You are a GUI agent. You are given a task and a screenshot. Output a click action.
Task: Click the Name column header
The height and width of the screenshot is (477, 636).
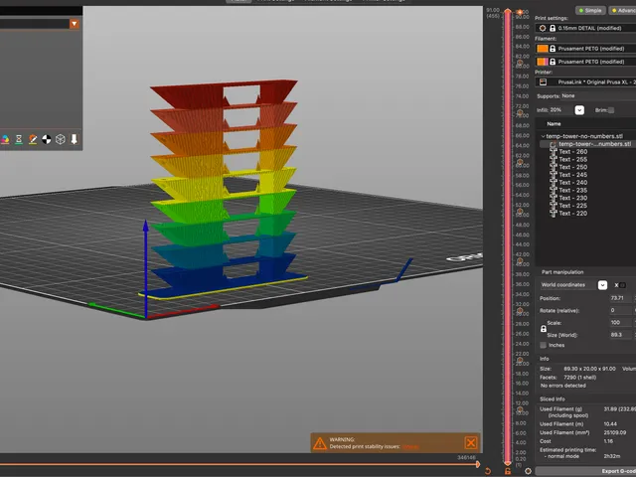554,123
